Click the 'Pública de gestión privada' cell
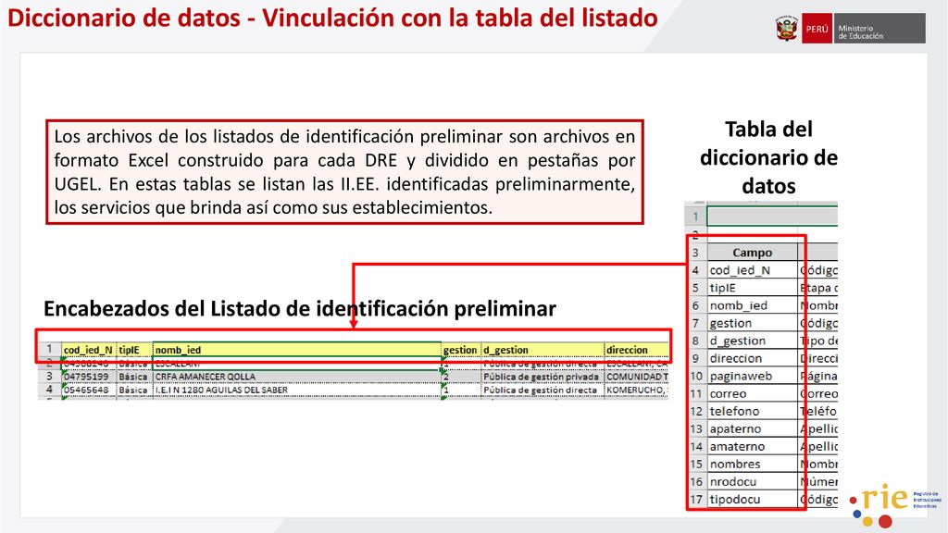 tap(543, 377)
